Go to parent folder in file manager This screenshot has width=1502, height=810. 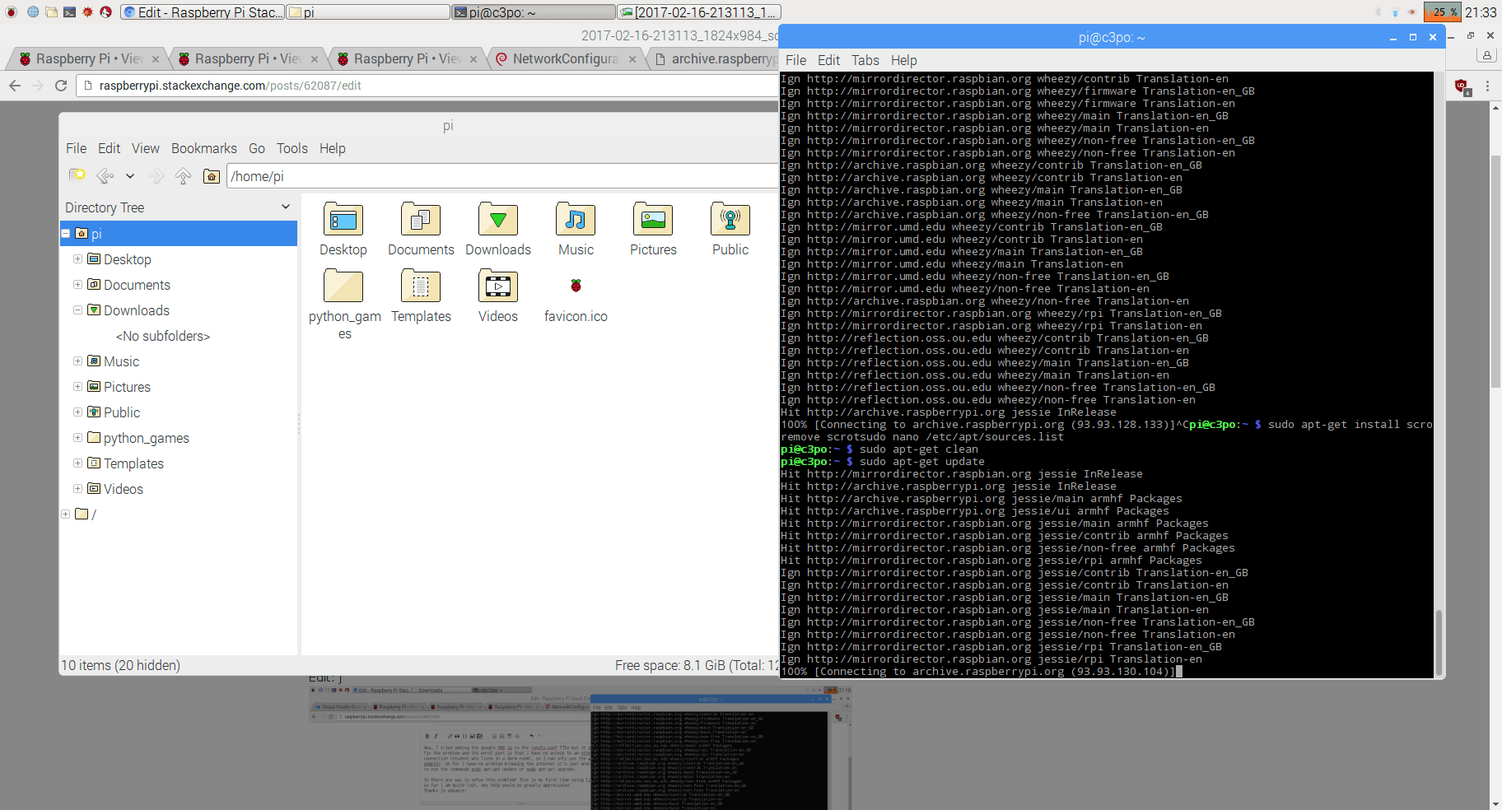point(183,175)
